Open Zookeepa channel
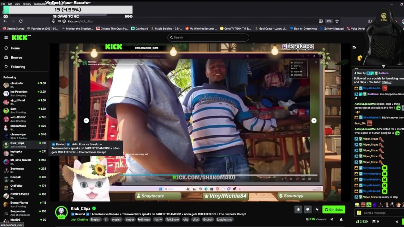Viewport: 404px width, 227px height. pyautogui.click(x=25, y=170)
